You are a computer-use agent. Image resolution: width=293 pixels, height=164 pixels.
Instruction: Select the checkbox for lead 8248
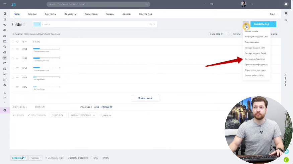click(x=13, y=78)
